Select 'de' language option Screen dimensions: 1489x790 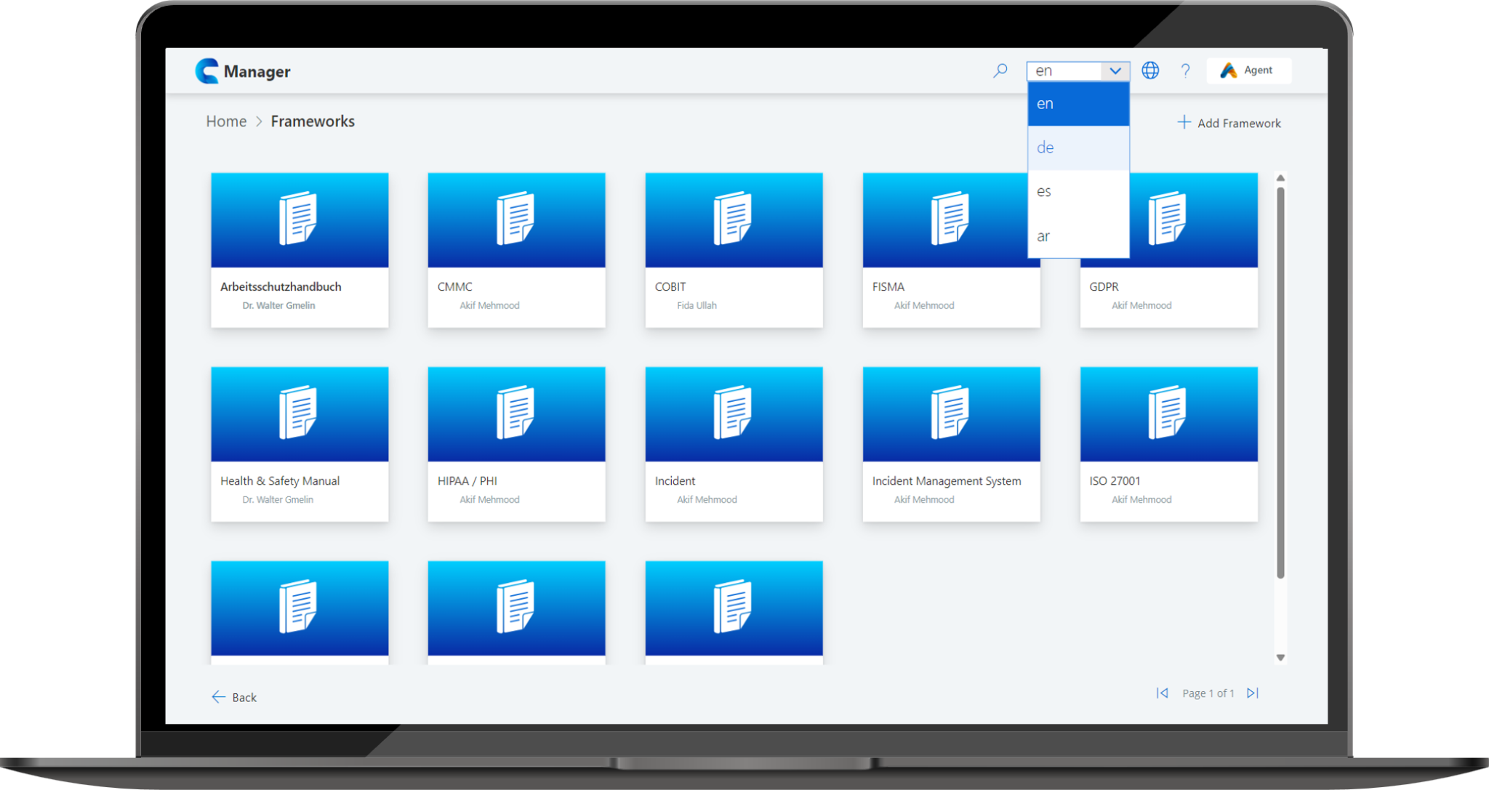[1077, 148]
